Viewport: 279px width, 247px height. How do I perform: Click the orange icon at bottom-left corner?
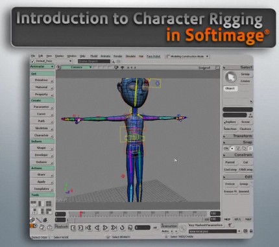(x=34, y=226)
